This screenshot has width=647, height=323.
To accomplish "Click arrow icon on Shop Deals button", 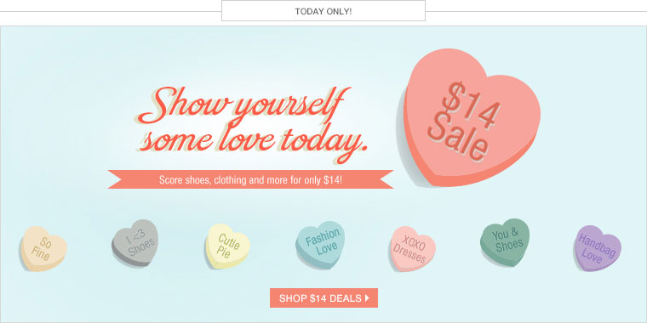I will (367, 297).
